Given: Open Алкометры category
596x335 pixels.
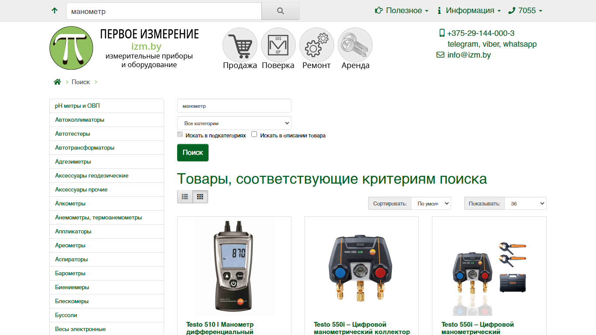Looking at the screenshot, I should tap(106, 203).
